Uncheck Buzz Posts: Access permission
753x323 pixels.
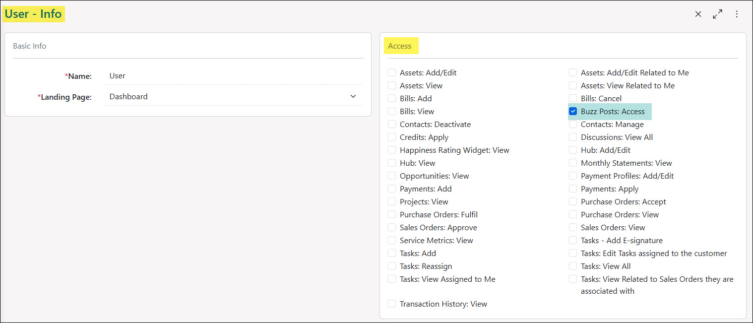(x=573, y=111)
